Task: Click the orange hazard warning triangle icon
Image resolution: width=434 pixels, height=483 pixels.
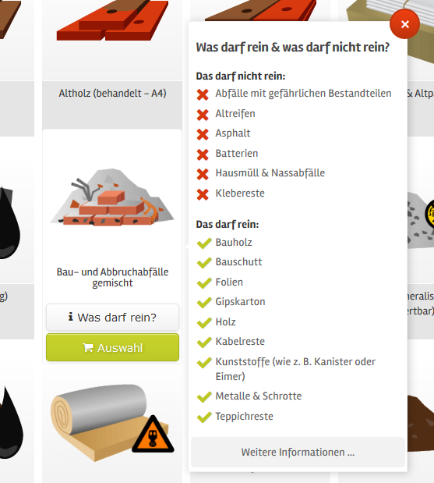Action: point(153,435)
